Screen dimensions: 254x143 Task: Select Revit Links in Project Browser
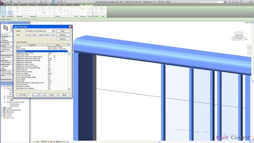[10, 118]
